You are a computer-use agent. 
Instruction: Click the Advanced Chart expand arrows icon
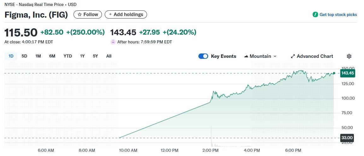click(x=293, y=56)
